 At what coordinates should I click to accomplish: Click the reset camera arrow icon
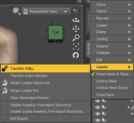[x=76, y=55]
